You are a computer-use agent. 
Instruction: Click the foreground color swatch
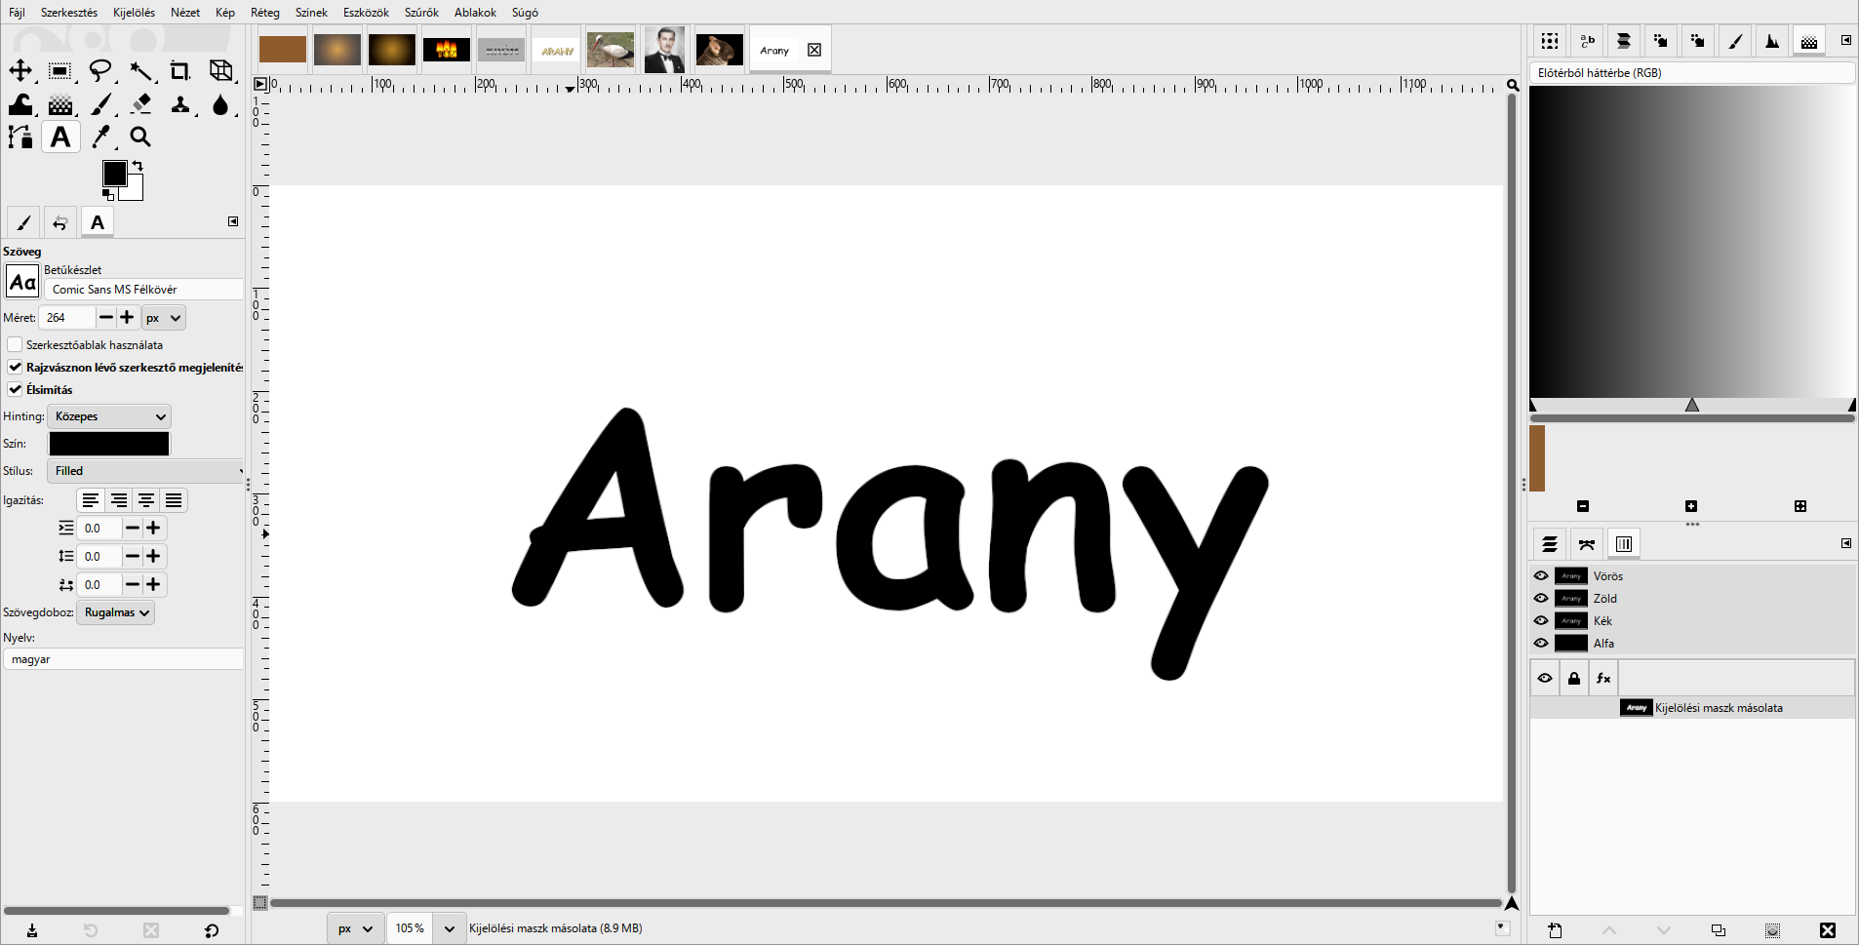click(x=114, y=174)
